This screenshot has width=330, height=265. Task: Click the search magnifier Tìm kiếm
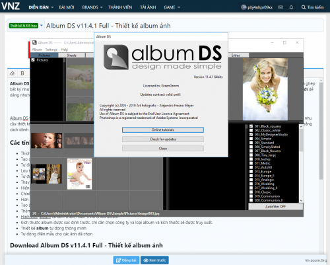[x=313, y=7]
